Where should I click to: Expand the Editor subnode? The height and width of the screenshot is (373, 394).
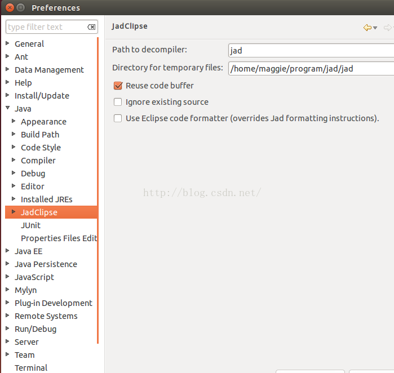14,185
